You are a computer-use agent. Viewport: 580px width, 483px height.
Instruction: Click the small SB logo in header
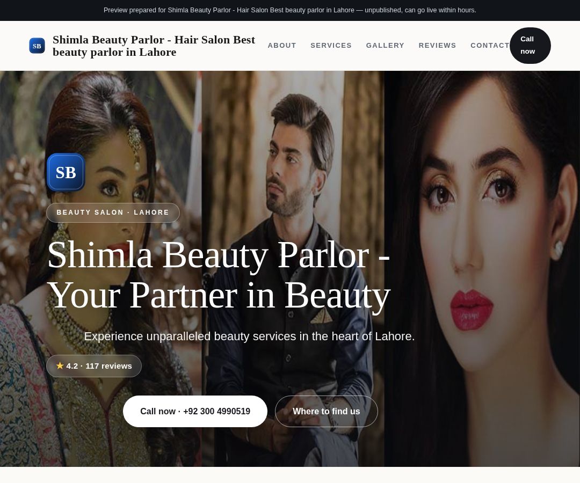click(x=37, y=46)
